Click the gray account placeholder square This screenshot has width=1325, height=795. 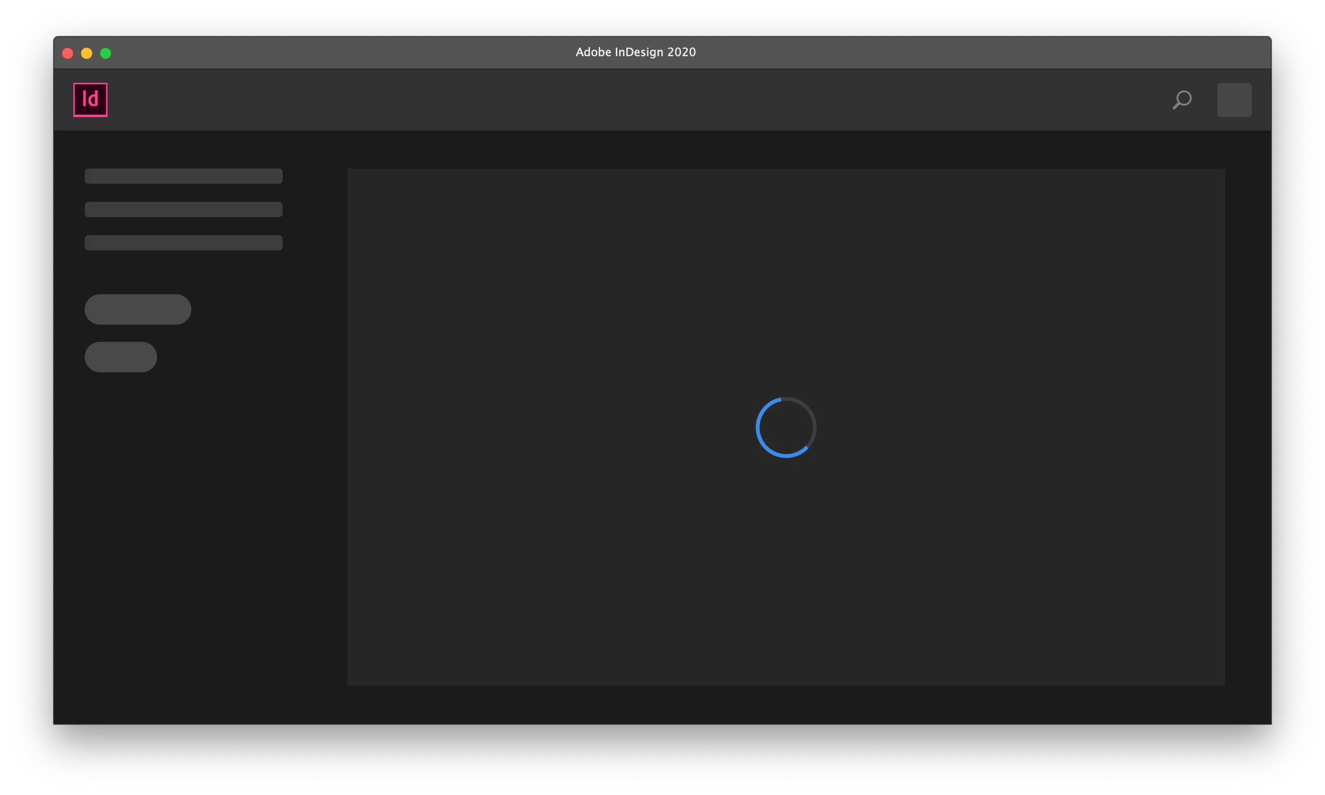[x=1234, y=99]
